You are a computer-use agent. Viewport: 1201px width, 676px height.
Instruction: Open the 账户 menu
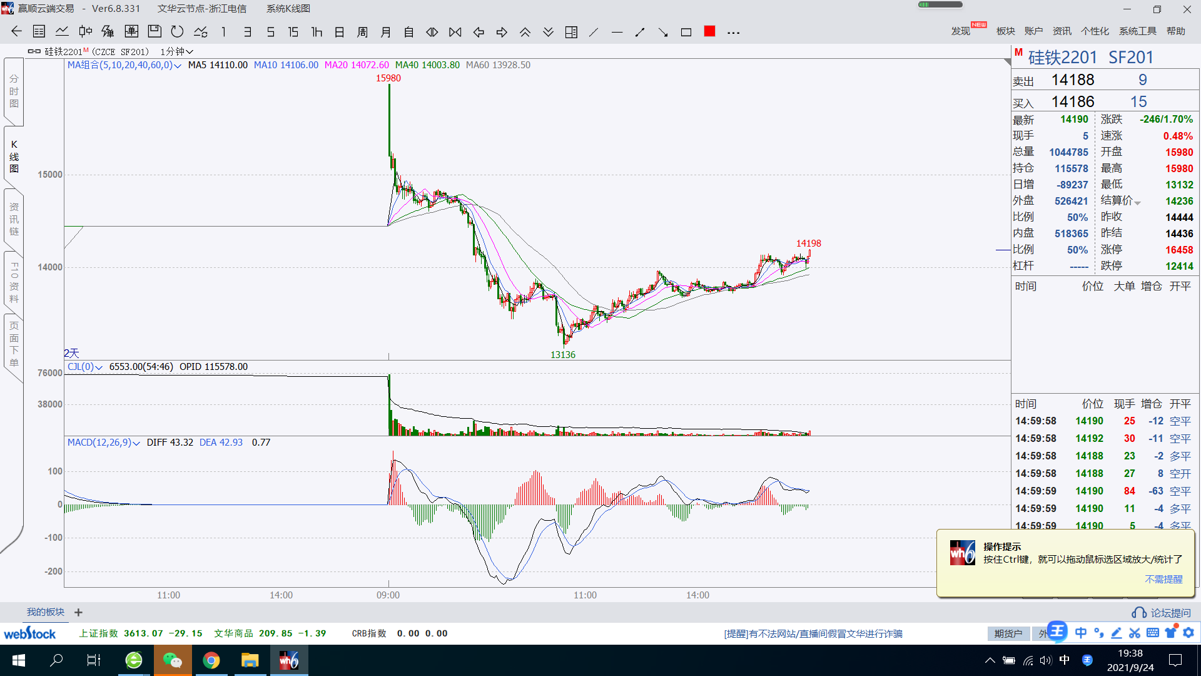point(1033,31)
